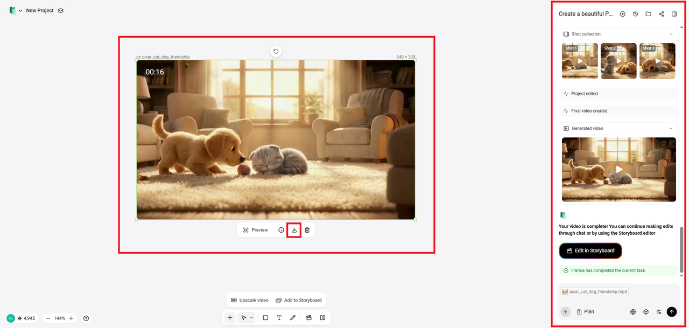The height and width of the screenshot is (328, 689).
Task: Click Add to Storyboard option
Action: tap(299, 300)
